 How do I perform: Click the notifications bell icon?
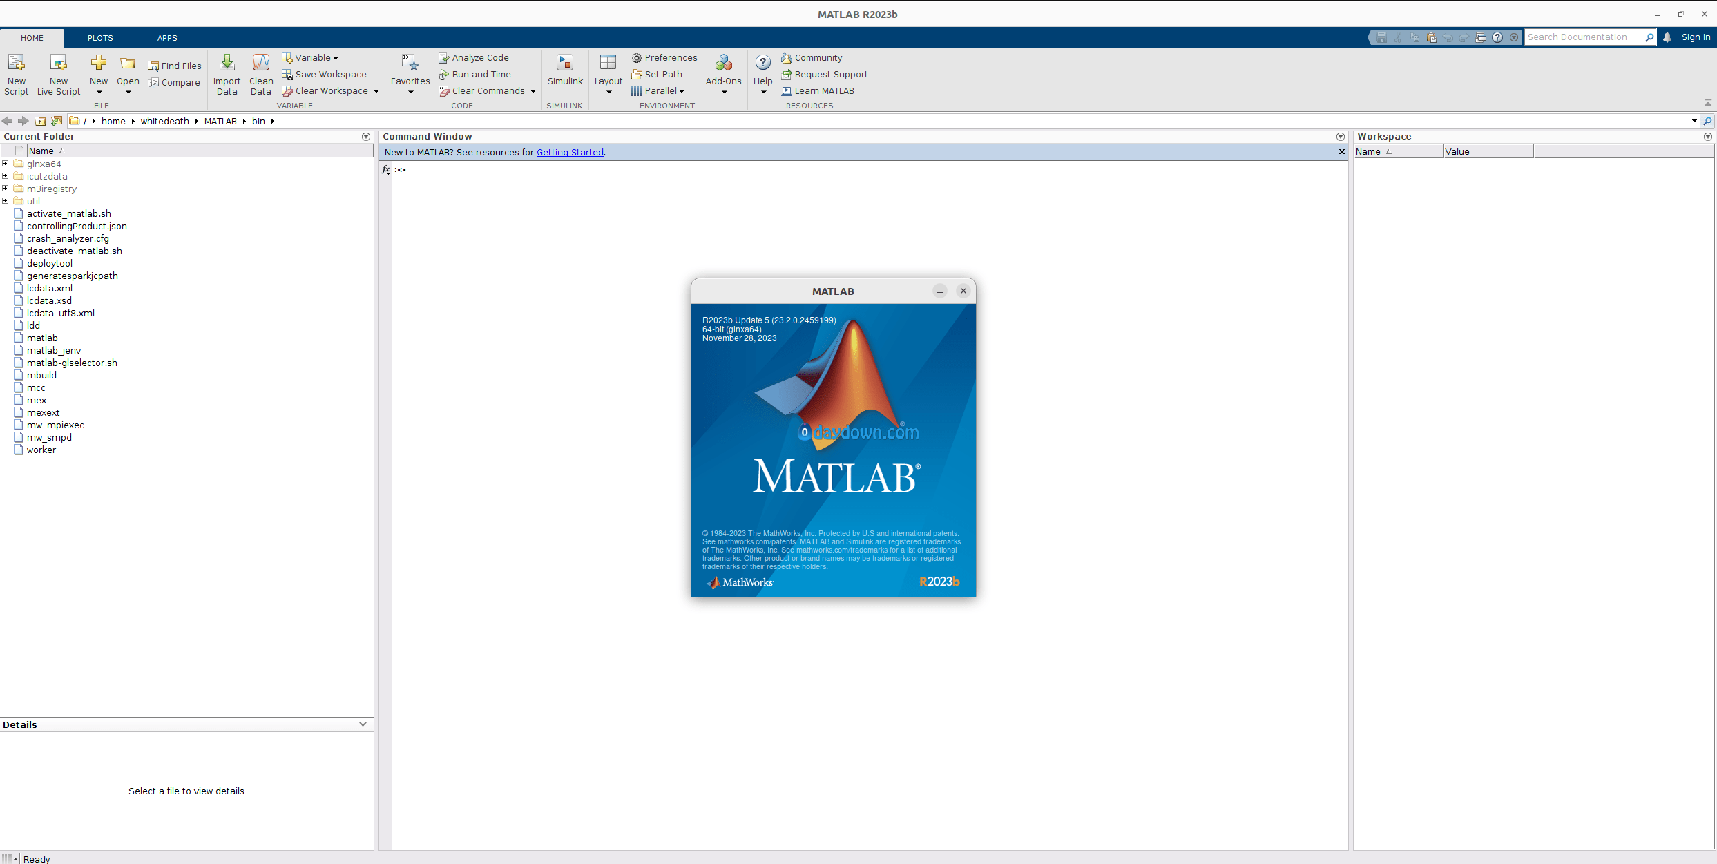coord(1667,37)
